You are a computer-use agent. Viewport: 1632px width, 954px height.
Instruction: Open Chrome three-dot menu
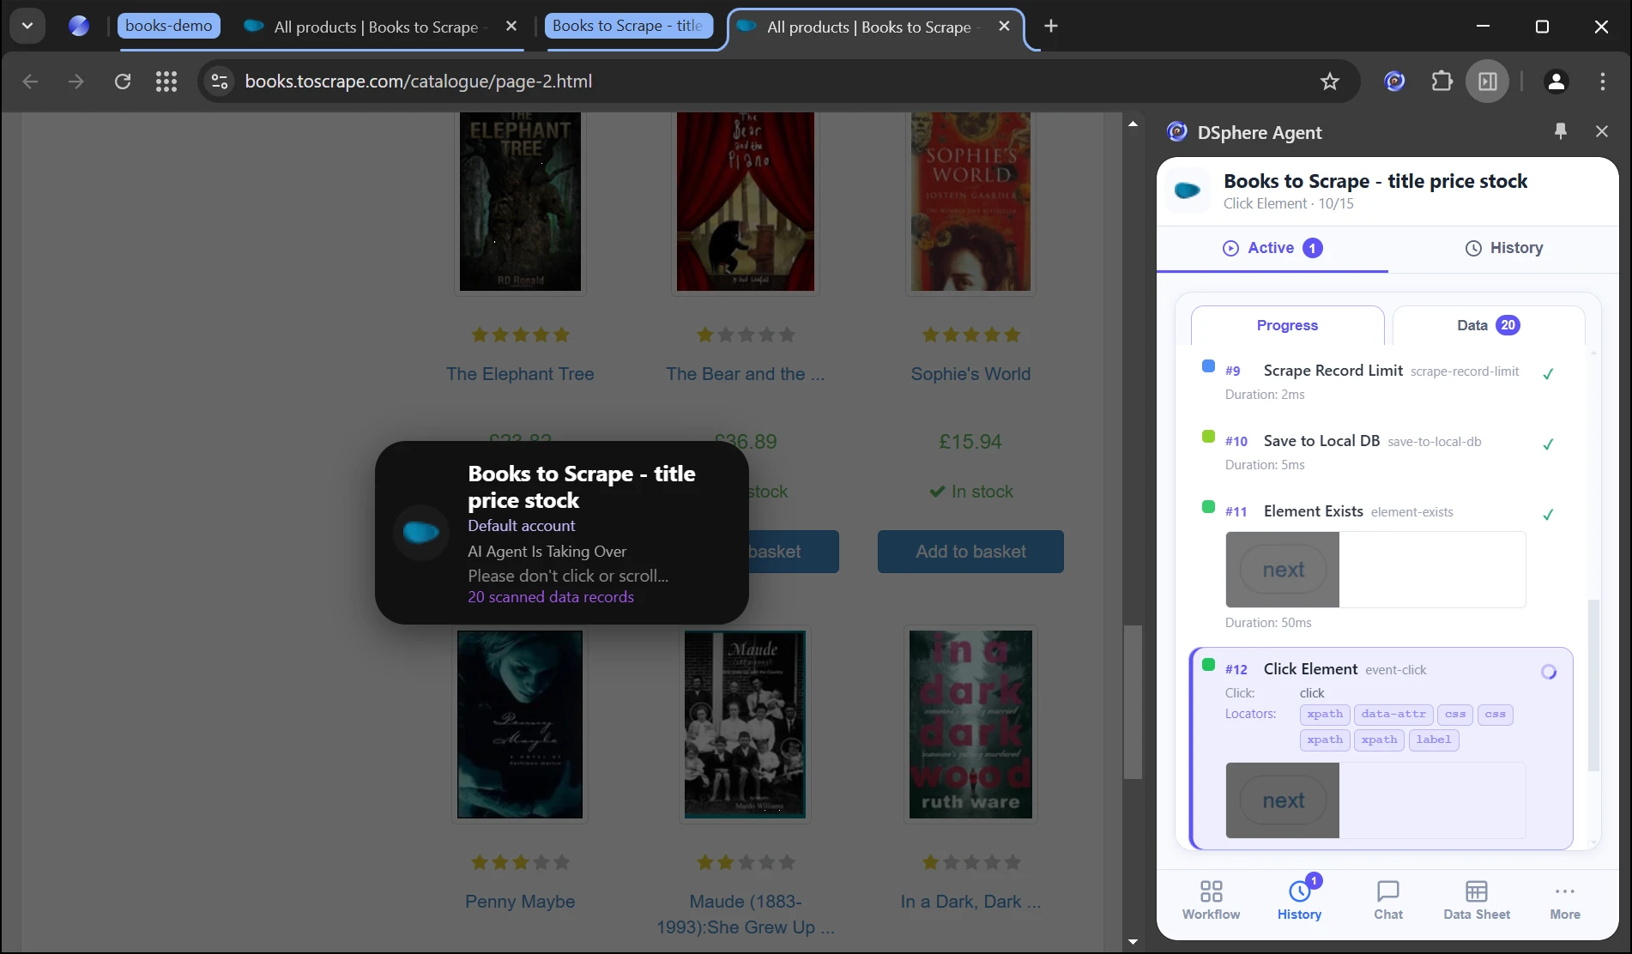point(1603,82)
